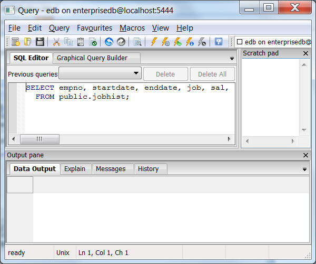The image size is (316, 264).
Task: Click inside the Scratch pad text area
Action: click(271, 98)
